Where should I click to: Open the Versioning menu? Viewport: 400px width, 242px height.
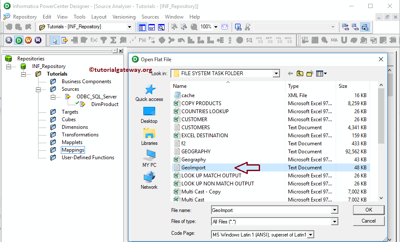point(124,17)
